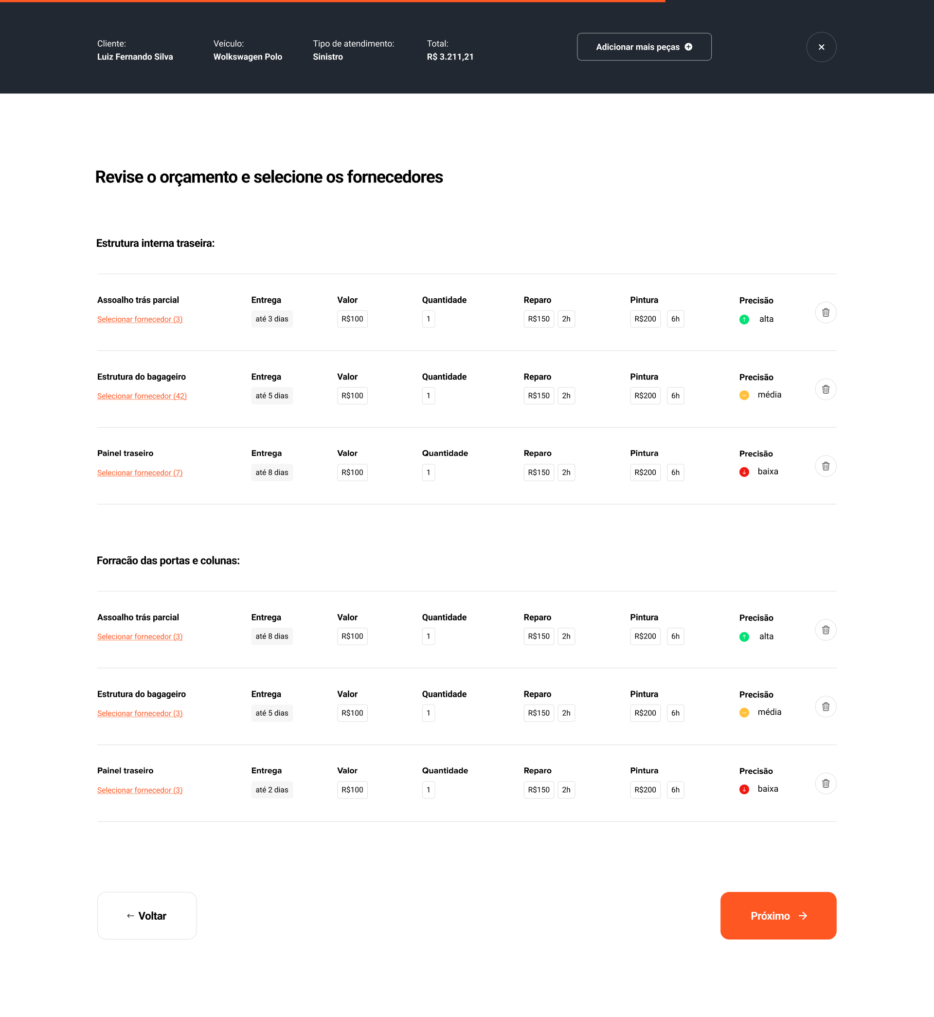Viewport: 934px width, 1017px height.
Task: Click the green alta precision icon, até 3 dias row
Action: (x=744, y=320)
